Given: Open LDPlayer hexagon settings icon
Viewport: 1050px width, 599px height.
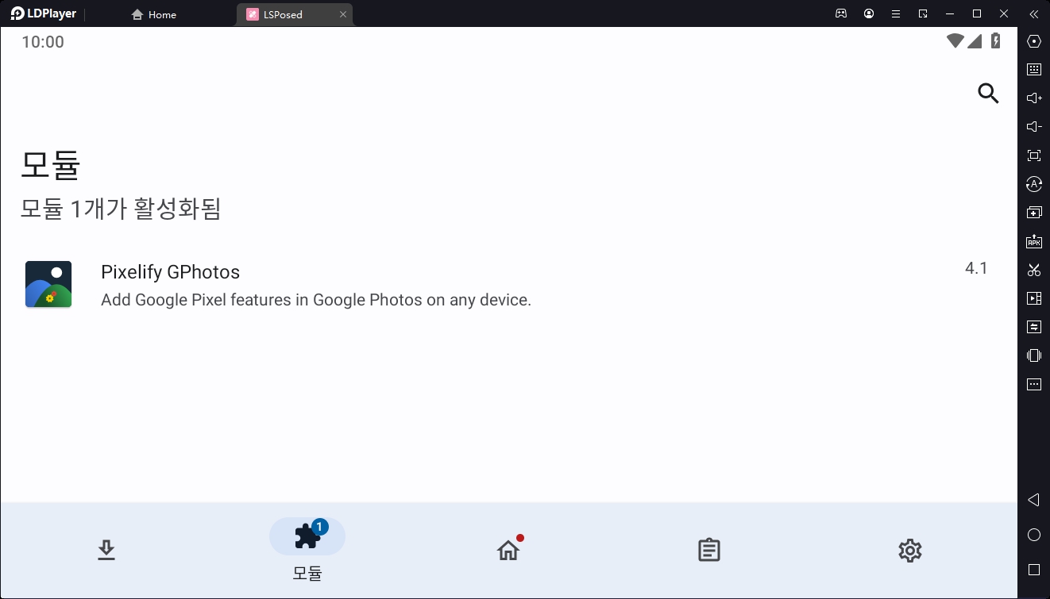Looking at the screenshot, I should (1034, 41).
